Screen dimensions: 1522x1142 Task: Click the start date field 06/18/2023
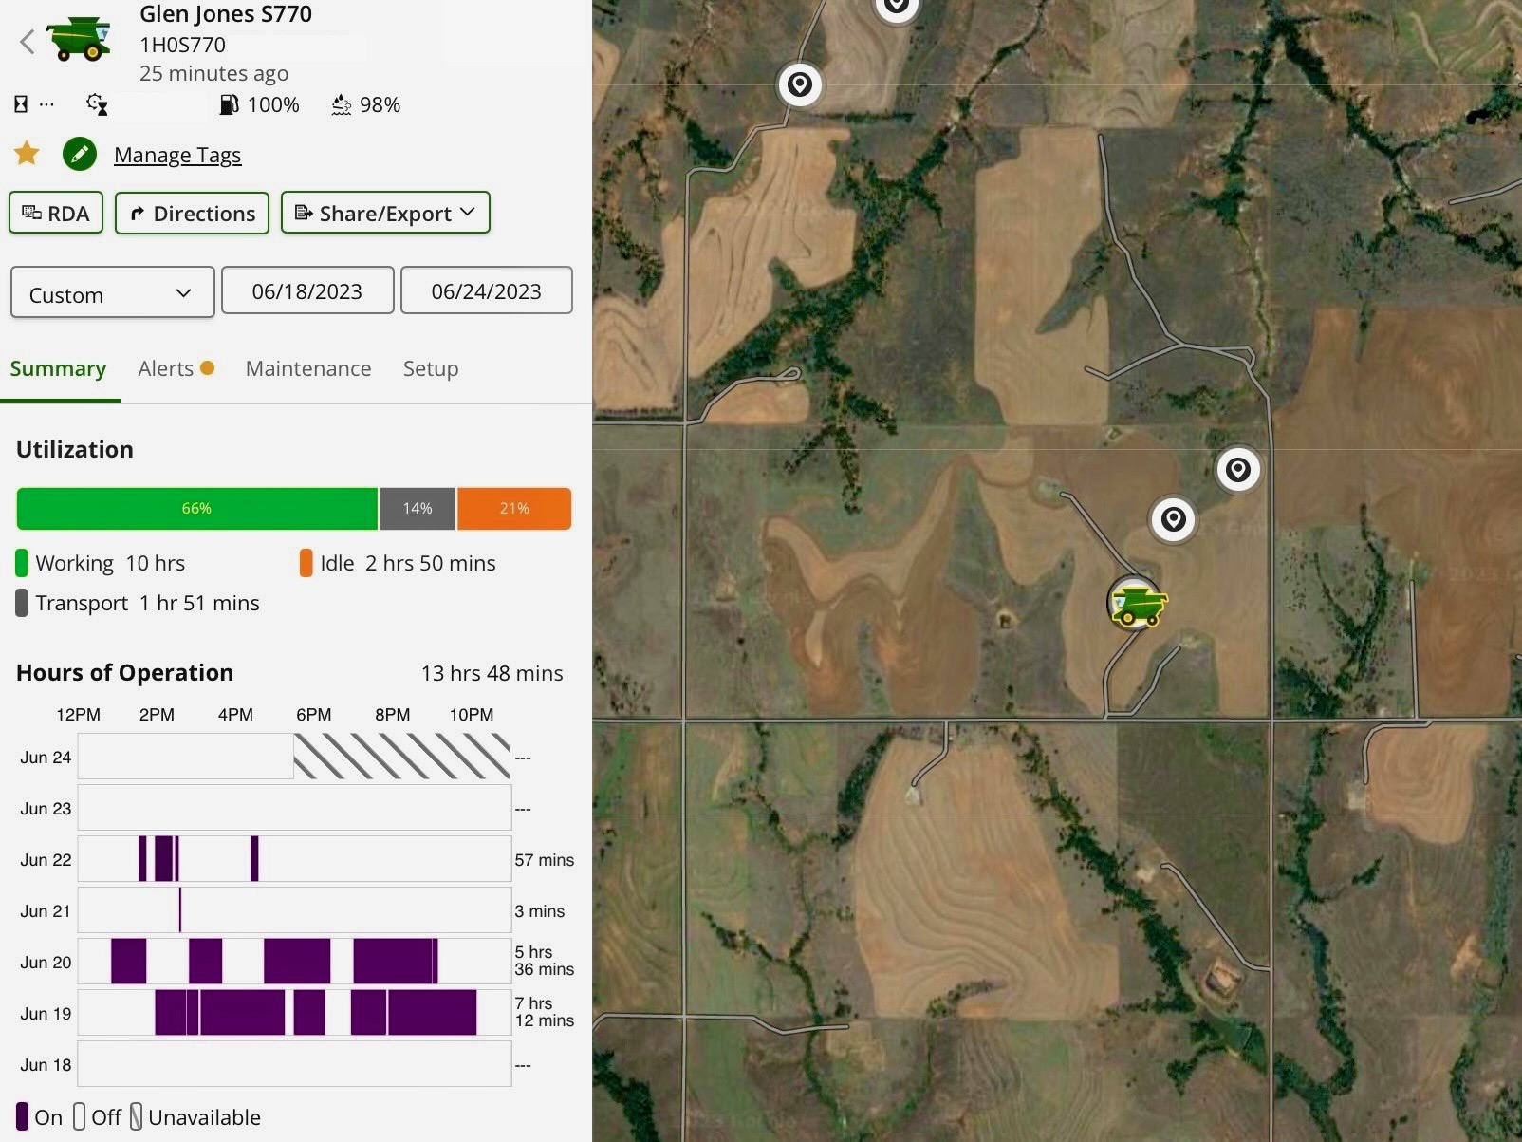pos(307,291)
